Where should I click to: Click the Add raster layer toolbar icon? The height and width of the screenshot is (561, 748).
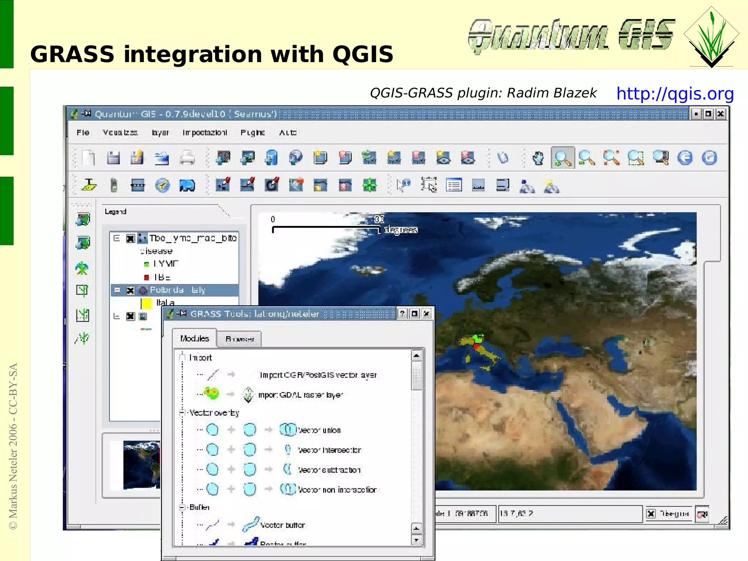click(247, 158)
